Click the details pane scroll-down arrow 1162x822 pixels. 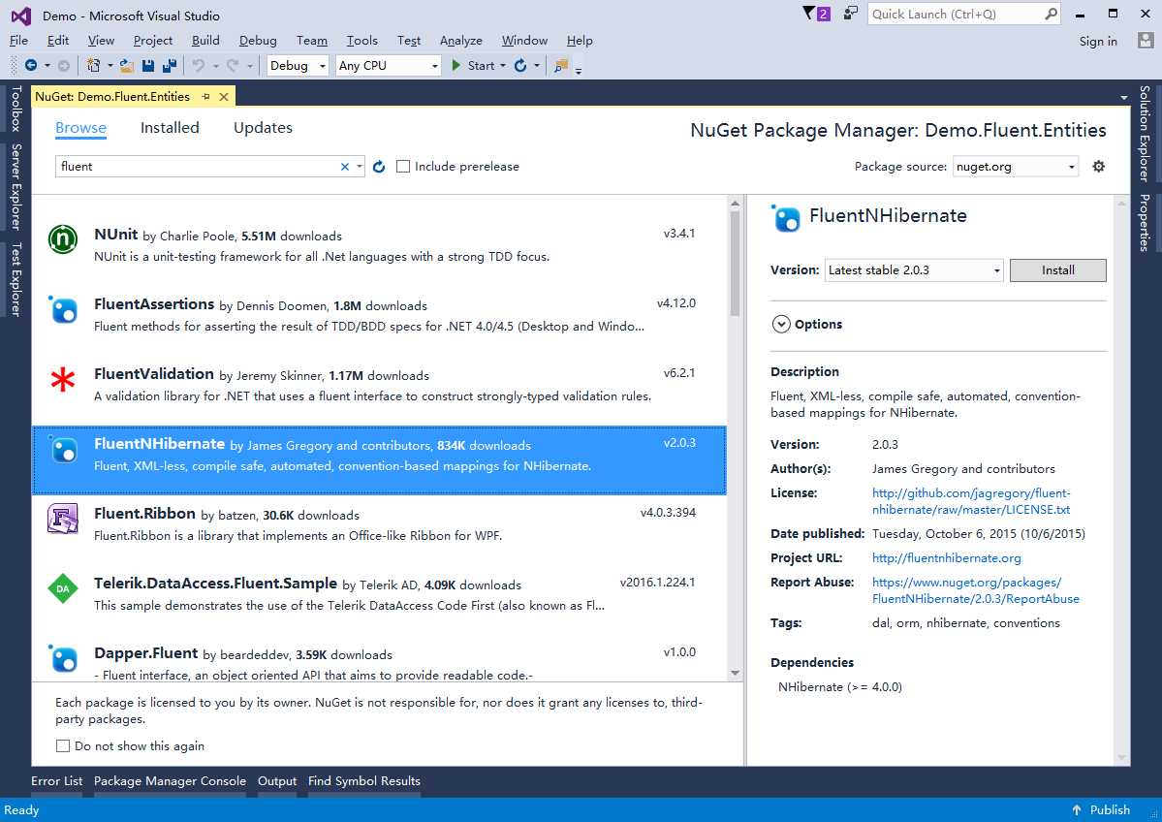pyautogui.click(x=1122, y=757)
